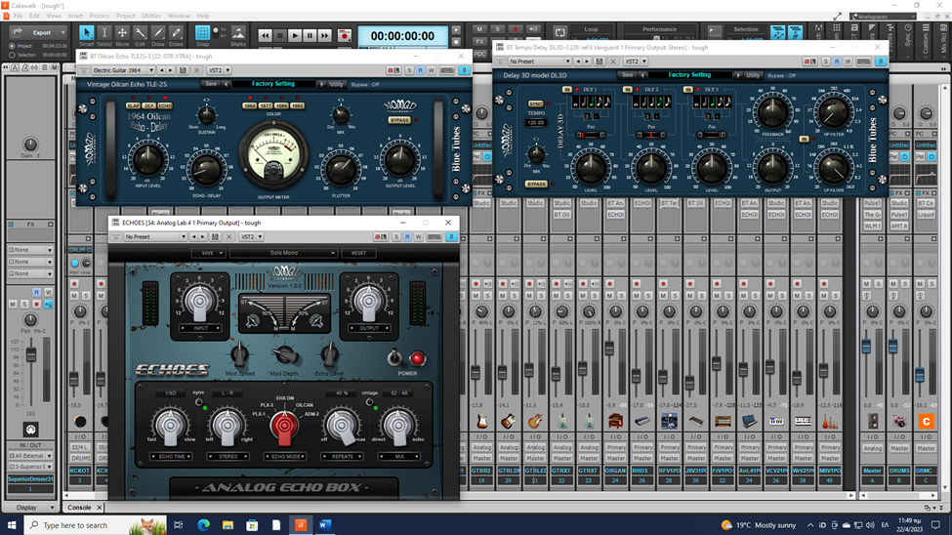Open keyboard icon in ECHOES window toolbar

click(x=435, y=237)
